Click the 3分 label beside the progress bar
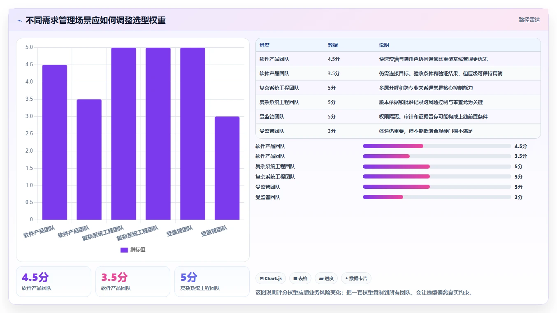The height and width of the screenshot is (313, 557). 518,197
